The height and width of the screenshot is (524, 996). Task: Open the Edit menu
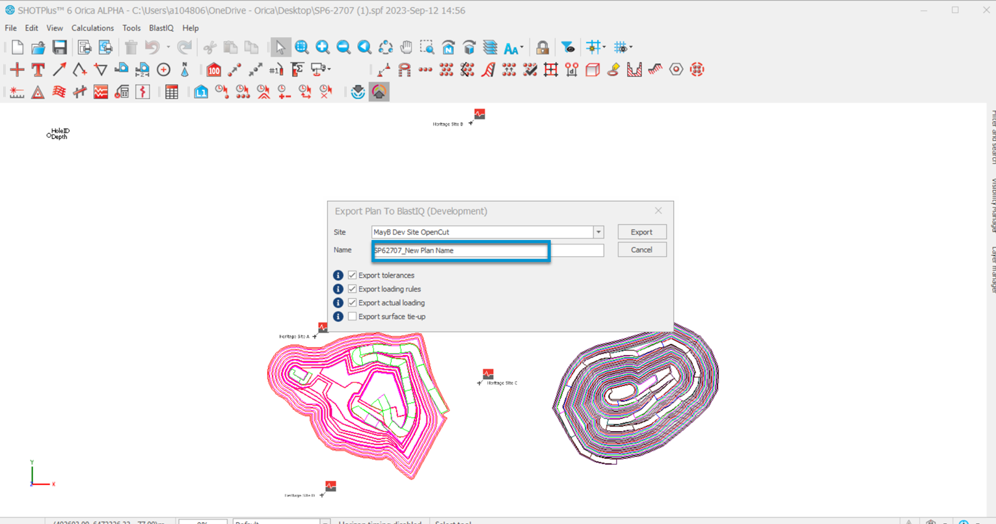31,28
